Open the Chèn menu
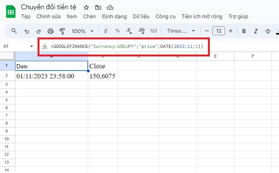 pyautogui.click(x=89, y=16)
